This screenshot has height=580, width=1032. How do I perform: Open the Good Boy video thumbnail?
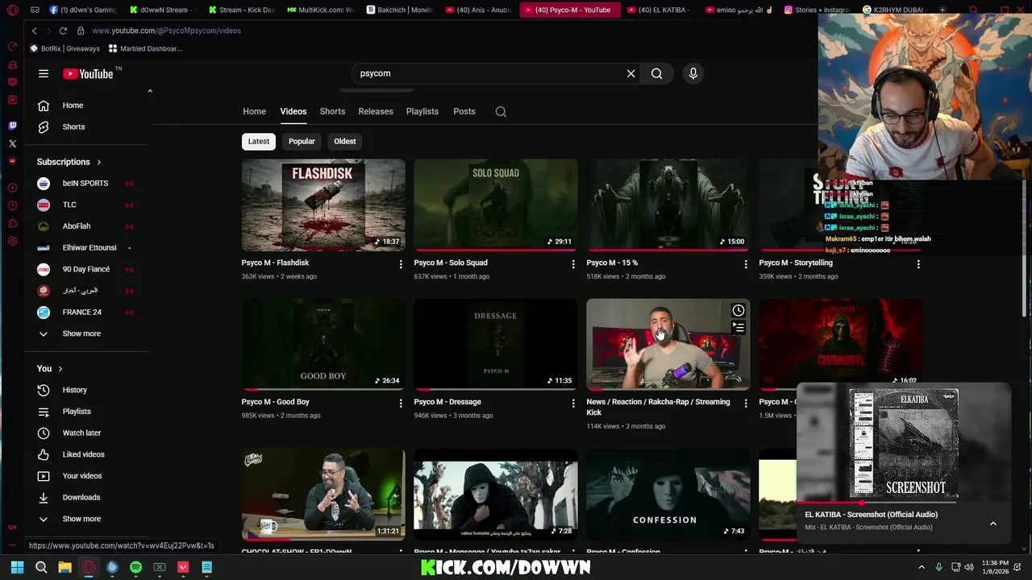click(x=323, y=344)
